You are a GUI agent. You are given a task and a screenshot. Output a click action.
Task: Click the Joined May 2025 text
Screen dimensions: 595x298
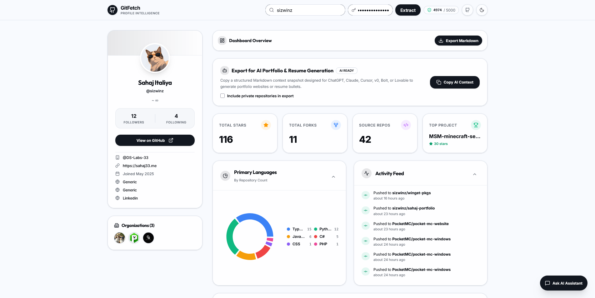[138, 174]
